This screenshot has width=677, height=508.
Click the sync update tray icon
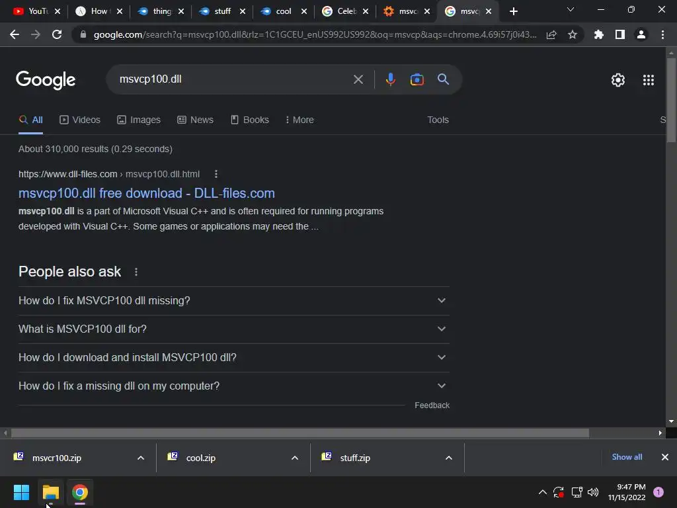click(x=559, y=492)
